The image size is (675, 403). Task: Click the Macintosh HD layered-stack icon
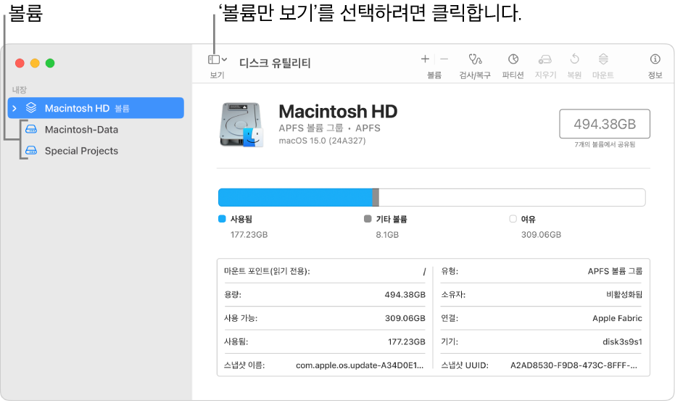31,108
